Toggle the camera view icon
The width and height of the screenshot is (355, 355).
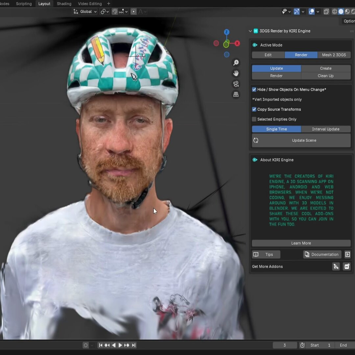point(236,84)
